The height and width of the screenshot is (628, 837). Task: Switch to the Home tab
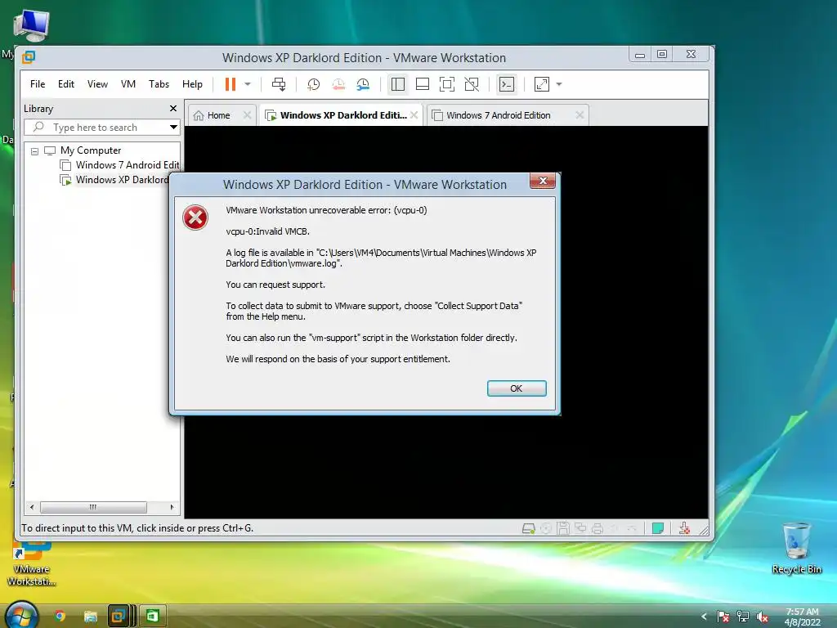pyautogui.click(x=219, y=115)
